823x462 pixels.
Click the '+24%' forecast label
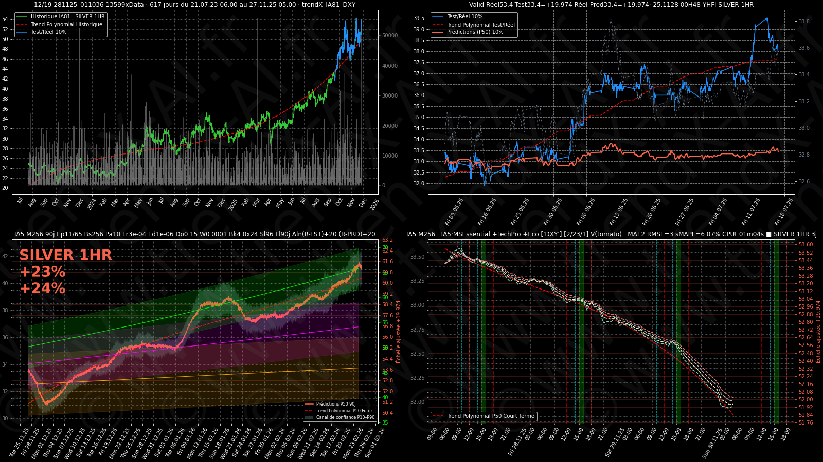click(42, 288)
